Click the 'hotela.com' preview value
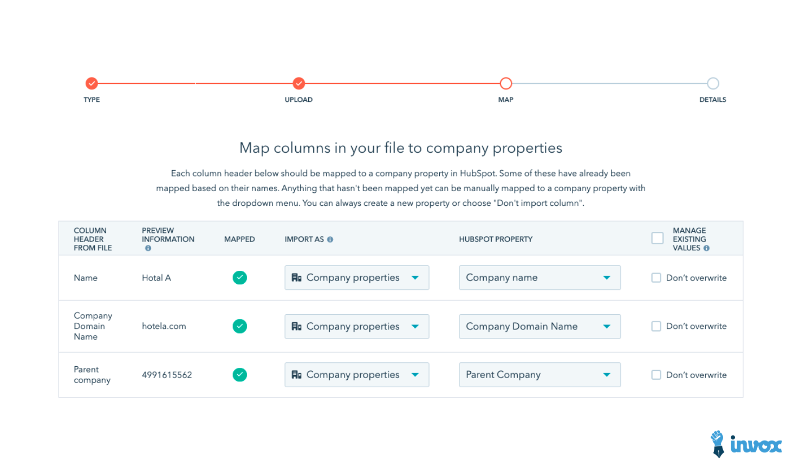This screenshot has height=468, width=793. click(164, 326)
